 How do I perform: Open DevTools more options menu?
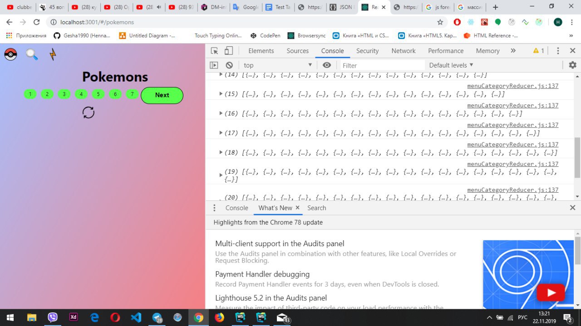click(558, 51)
